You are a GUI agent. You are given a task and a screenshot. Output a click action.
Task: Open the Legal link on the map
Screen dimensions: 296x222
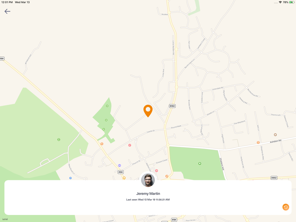pyautogui.click(x=5, y=219)
